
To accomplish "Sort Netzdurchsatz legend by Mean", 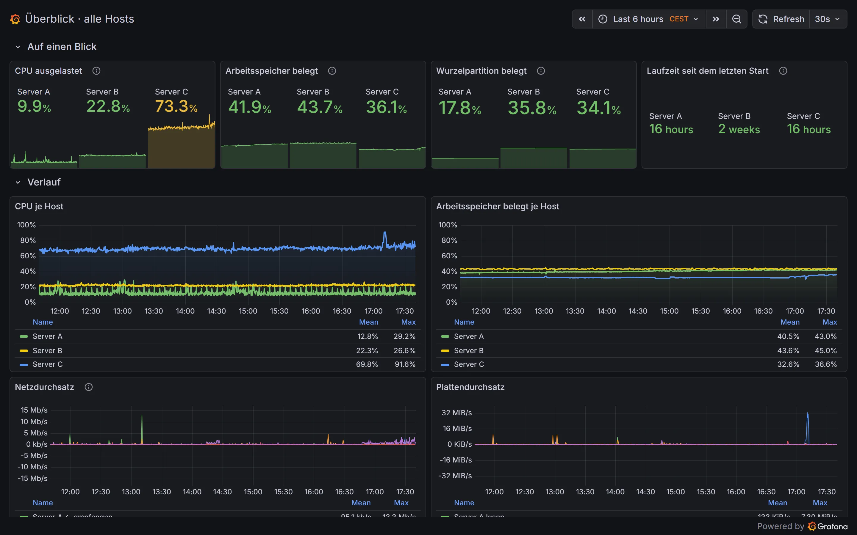I will pos(361,503).
